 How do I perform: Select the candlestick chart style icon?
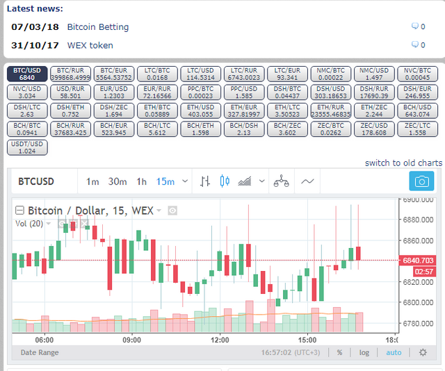[225, 181]
